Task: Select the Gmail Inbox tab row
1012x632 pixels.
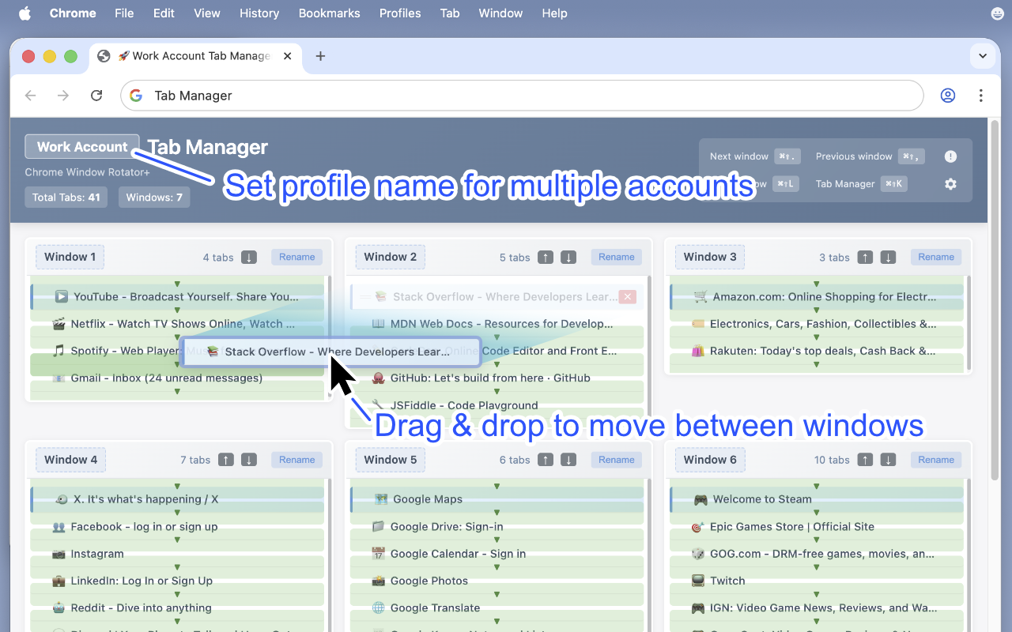Action: click(177, 378)
